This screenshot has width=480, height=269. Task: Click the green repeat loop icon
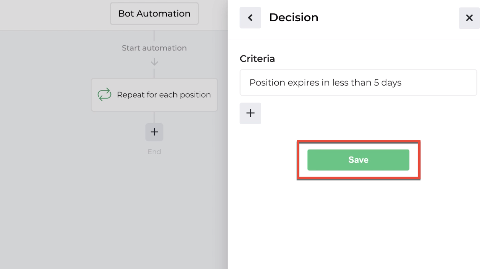(104, 94)
